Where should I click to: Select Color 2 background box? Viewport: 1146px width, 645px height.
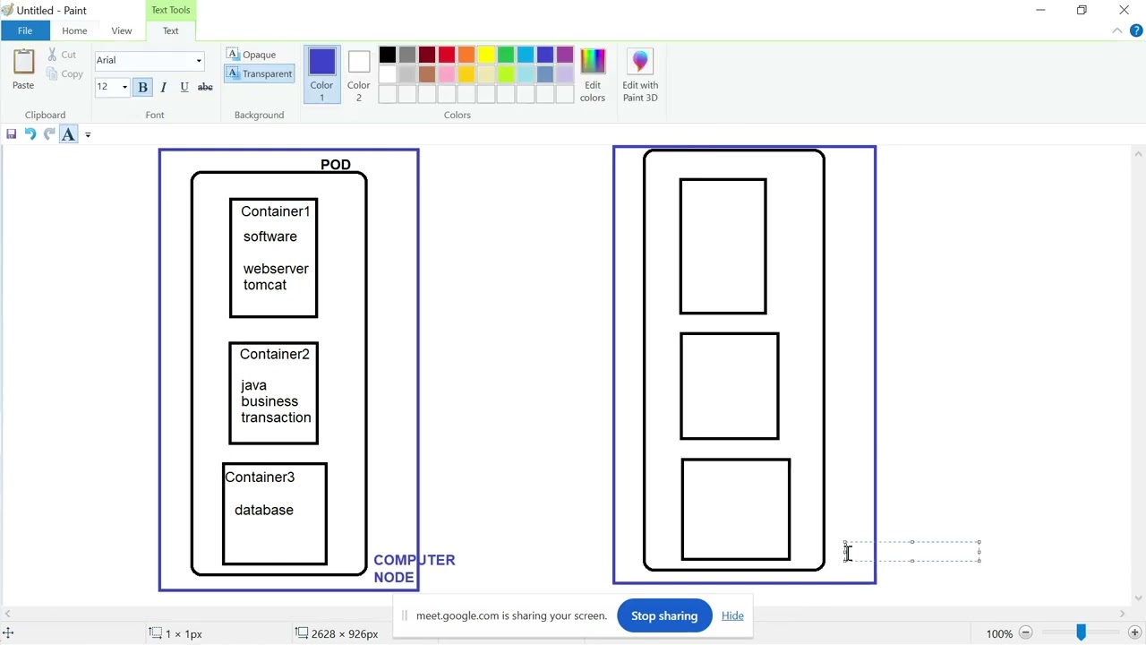coord(359,75)
